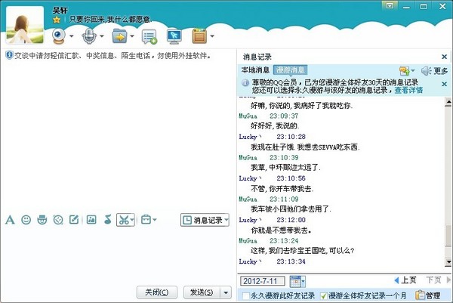
Task: Expand the dropdown arrow beside 发送 button
Action: [225, 292]
